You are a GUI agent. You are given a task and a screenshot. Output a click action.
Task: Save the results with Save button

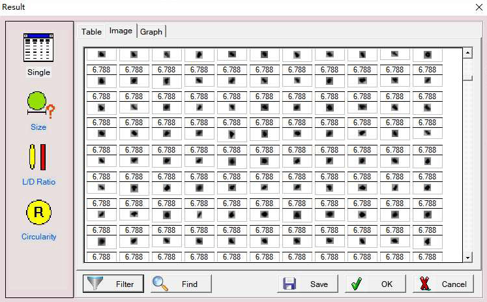(x=308, y=284)
